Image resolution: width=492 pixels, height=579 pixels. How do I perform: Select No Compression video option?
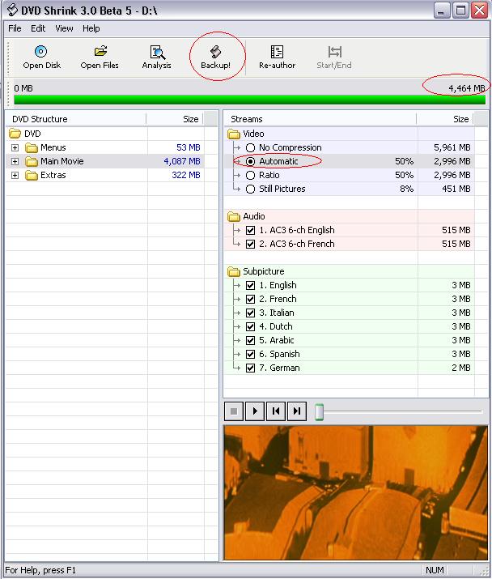tap(250, 147)
